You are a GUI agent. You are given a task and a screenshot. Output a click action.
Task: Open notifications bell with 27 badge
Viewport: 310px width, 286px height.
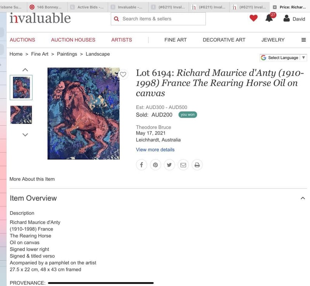tap(270, 18)
